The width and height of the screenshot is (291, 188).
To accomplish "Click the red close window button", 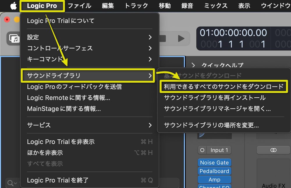I will click(x=7, y=19).
